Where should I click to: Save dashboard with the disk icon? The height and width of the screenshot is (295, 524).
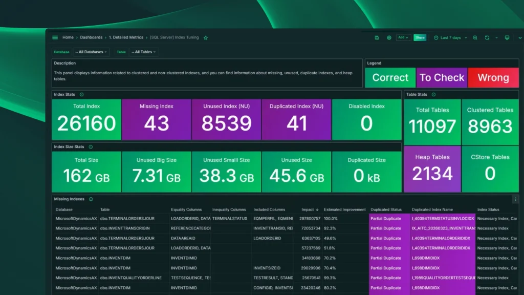[377, 38]
